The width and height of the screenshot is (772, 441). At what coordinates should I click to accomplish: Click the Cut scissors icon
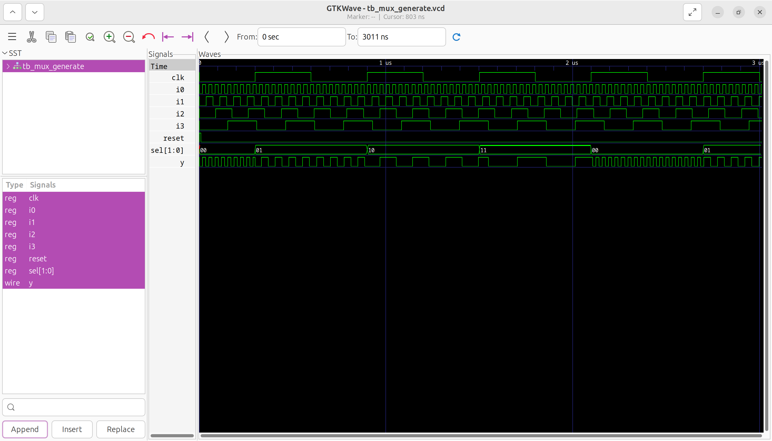[x=32, y=37]
